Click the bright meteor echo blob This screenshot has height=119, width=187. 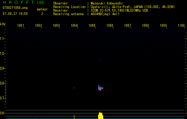pyautogui.click(x=100, y=88)
